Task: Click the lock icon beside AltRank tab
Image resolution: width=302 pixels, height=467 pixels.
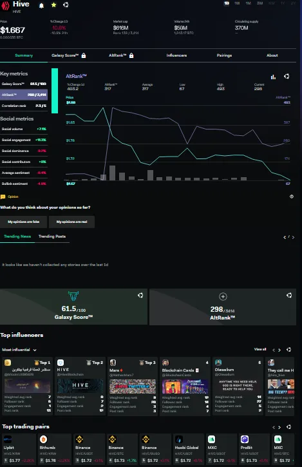Action: point(131,55)
